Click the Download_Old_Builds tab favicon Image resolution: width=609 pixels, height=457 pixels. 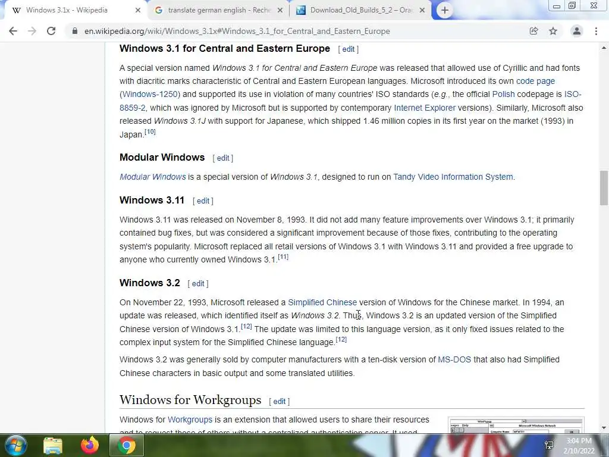point(300,11)
